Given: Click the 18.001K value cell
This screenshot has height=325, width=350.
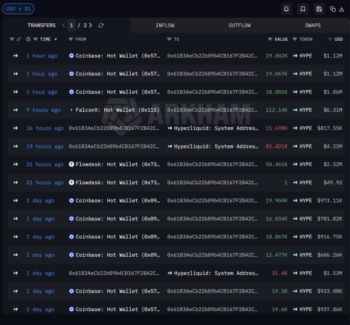Looking at the screenshot, I should point(276,92).
